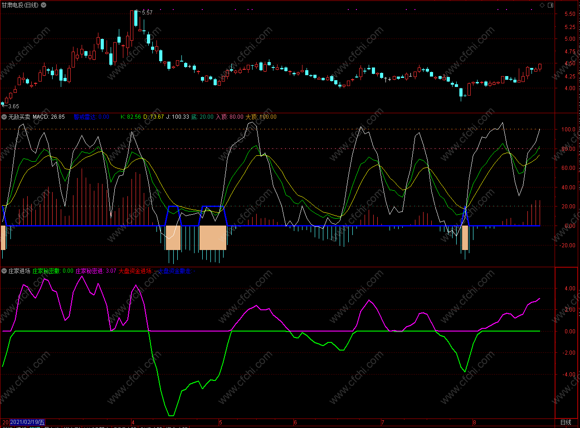This screenshot has height=428, width=580.
Task: Toggle the side panel icon at top right
Action: tap(551, 5)
